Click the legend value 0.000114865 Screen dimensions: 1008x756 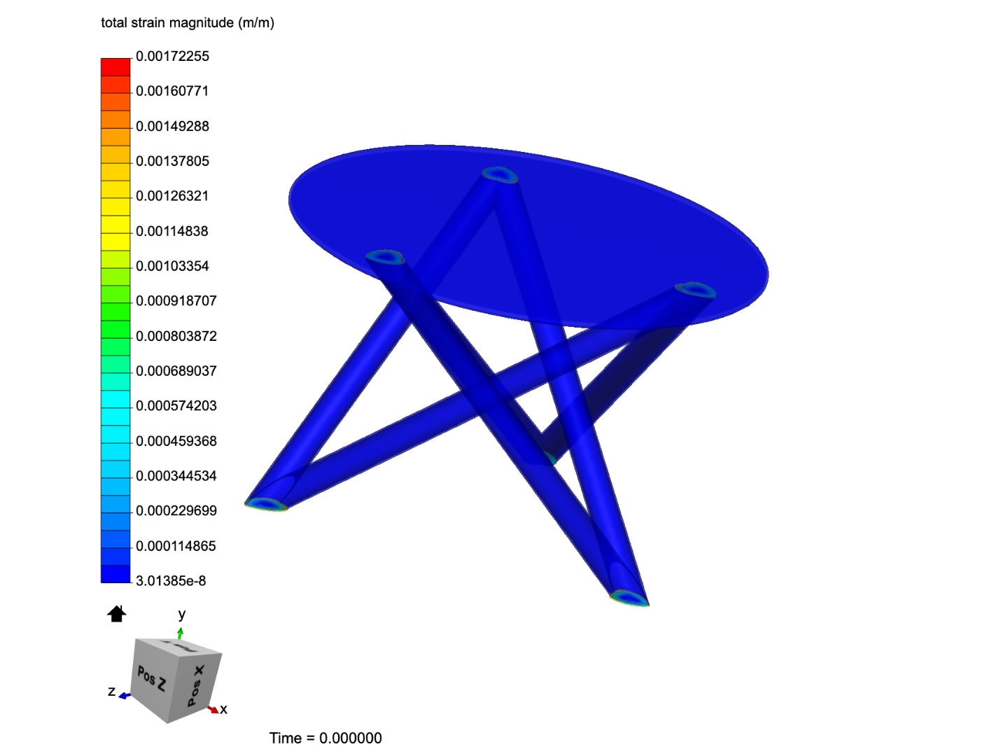(176, 546)
